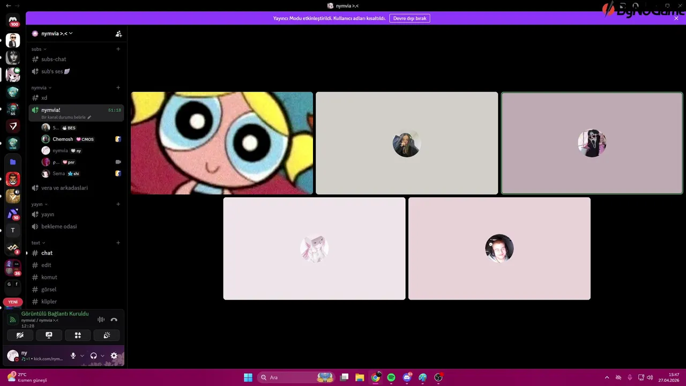Open the görsel text channel
The width and height of the screenshot is (686, 386).
(x=76, y=289)
